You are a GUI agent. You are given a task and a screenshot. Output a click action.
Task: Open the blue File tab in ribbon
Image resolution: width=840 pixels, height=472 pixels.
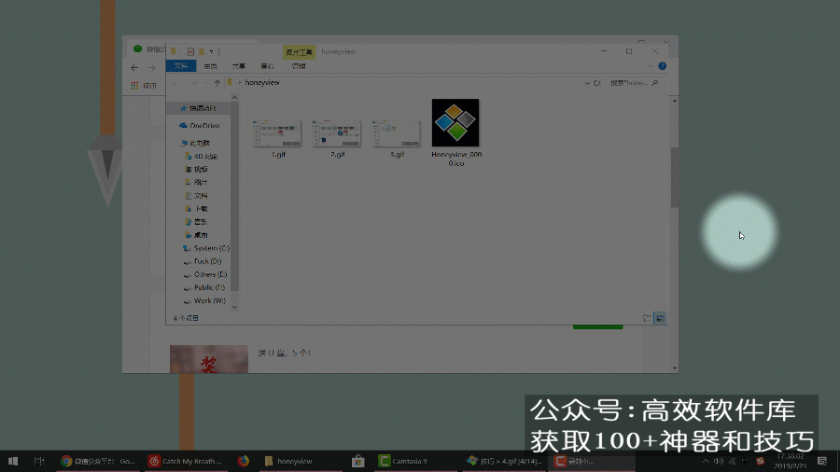[180, 66]
